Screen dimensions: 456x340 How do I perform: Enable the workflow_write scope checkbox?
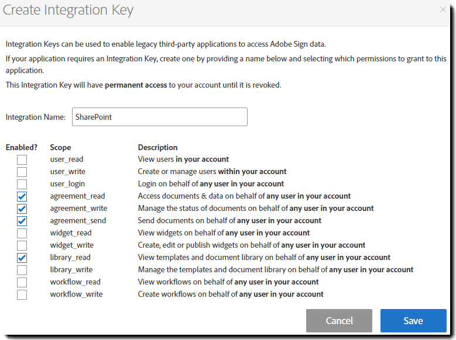pyautogui.click(x=22, y=294)
